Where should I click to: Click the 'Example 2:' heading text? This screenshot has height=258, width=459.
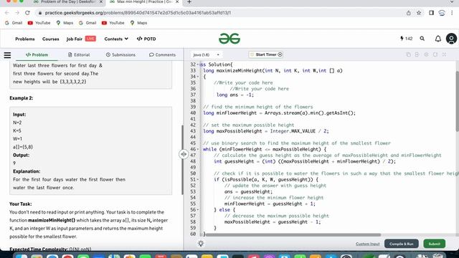pyautogui.click(x=22, y=98)
